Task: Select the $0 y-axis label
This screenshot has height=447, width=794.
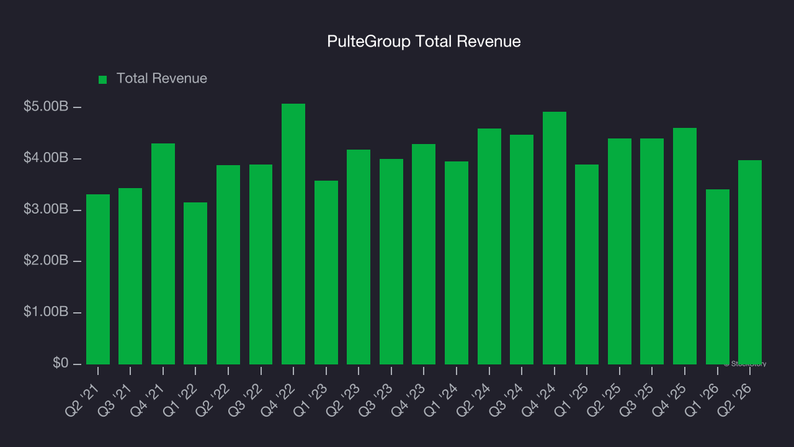Action: (x=60, y=363)
